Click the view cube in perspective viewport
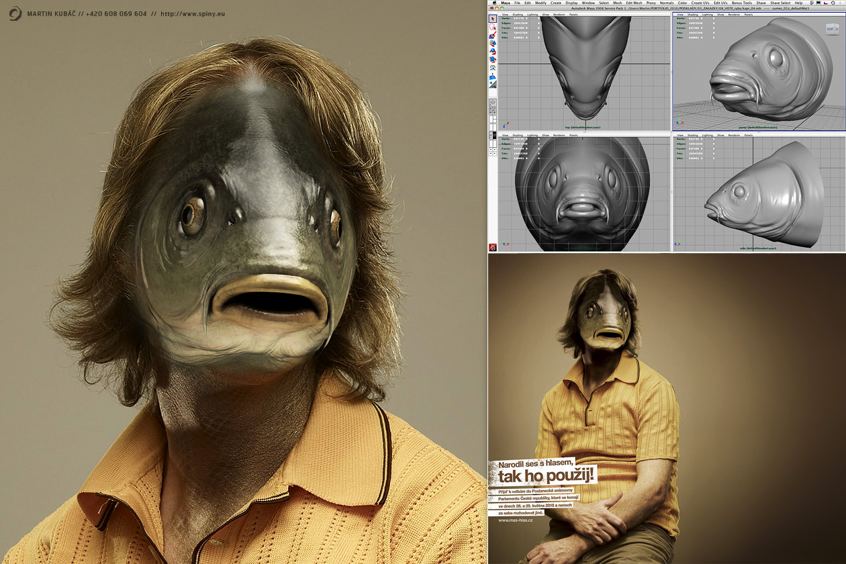This screenshot has height=564, width=846. 831,28
